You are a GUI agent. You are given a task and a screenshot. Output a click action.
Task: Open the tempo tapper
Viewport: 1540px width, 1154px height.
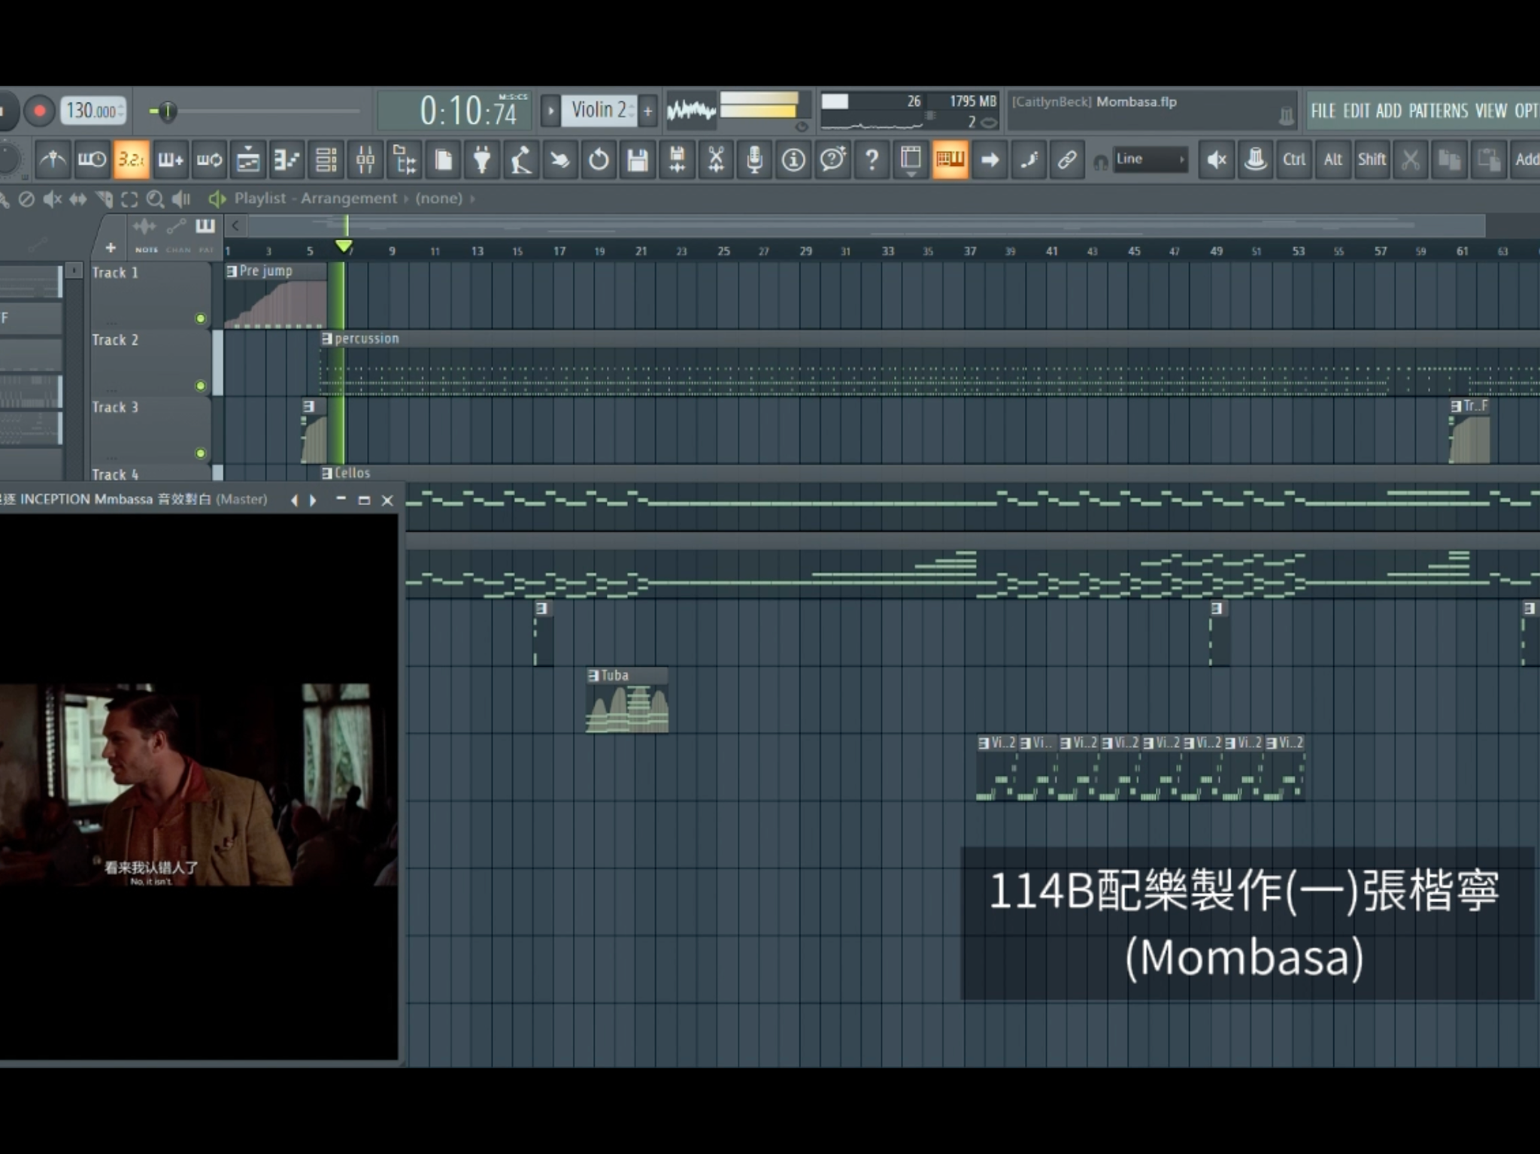[x=521, y=159]
